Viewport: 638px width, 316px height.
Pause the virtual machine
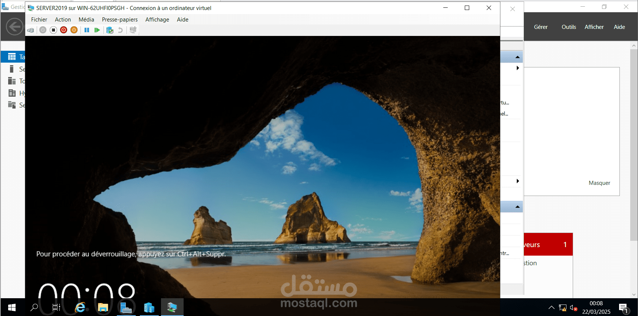pyautogui.click(x=87, y=30)
